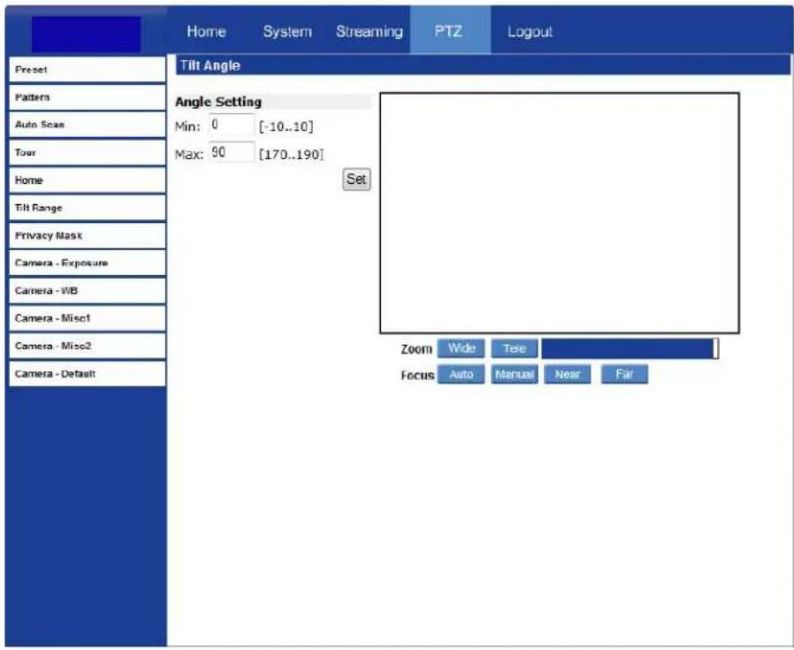Open Tilt Range settings
Viewport: 794px width, 650px height.
(x=88, y=208)
